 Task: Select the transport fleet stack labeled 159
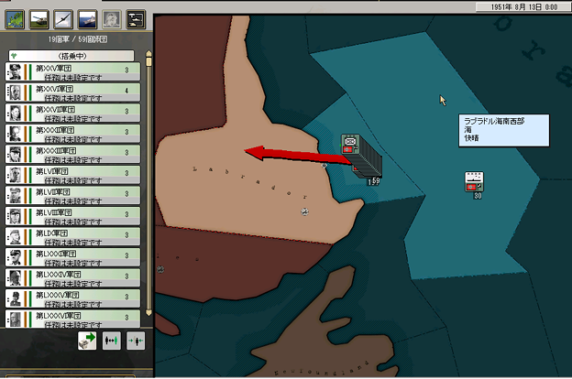(361, 158)
